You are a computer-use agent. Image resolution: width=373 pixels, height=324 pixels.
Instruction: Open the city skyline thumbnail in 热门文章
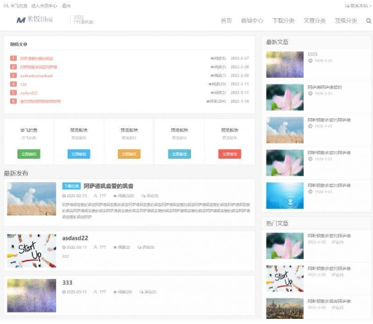click(285, 309)
